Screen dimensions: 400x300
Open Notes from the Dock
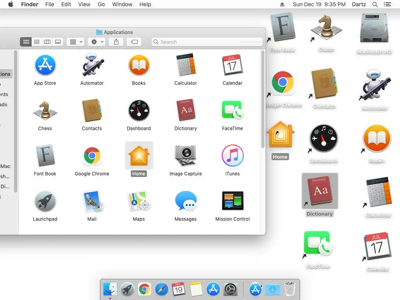coord(196,289)
